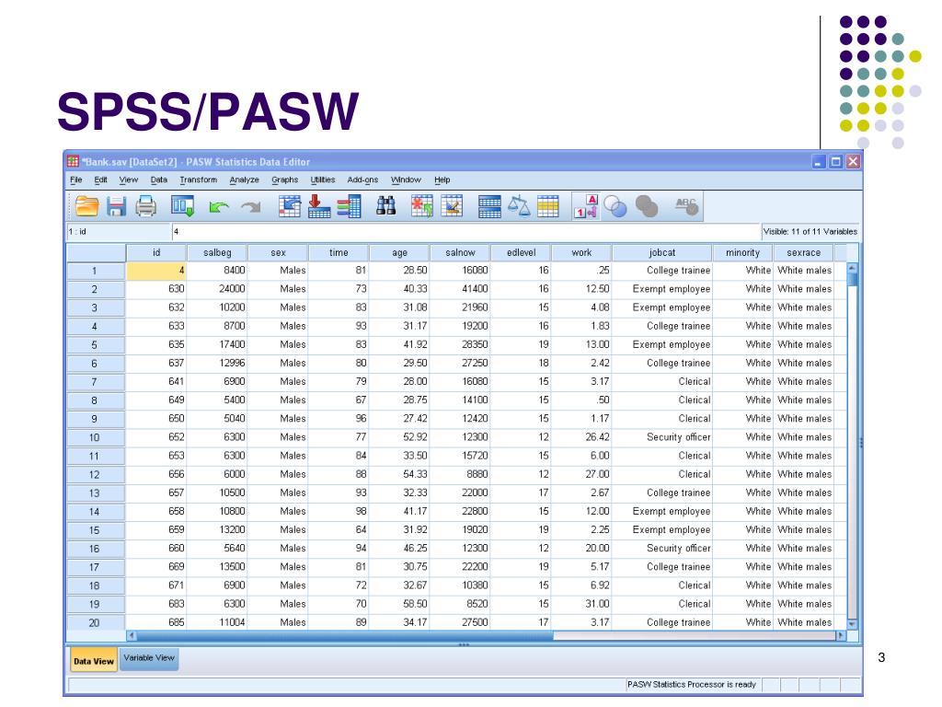Click the gray Redo arrow

click(250, 207)
